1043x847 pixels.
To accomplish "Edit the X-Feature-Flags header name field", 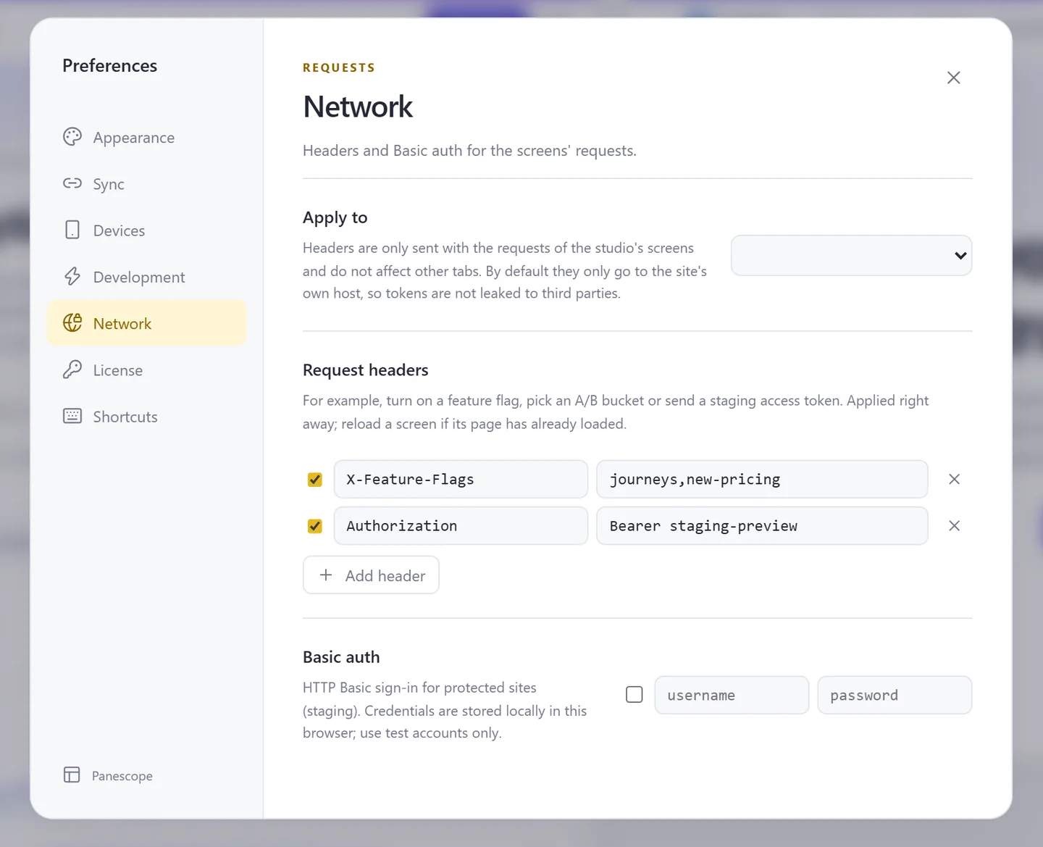I will point(461,479).
